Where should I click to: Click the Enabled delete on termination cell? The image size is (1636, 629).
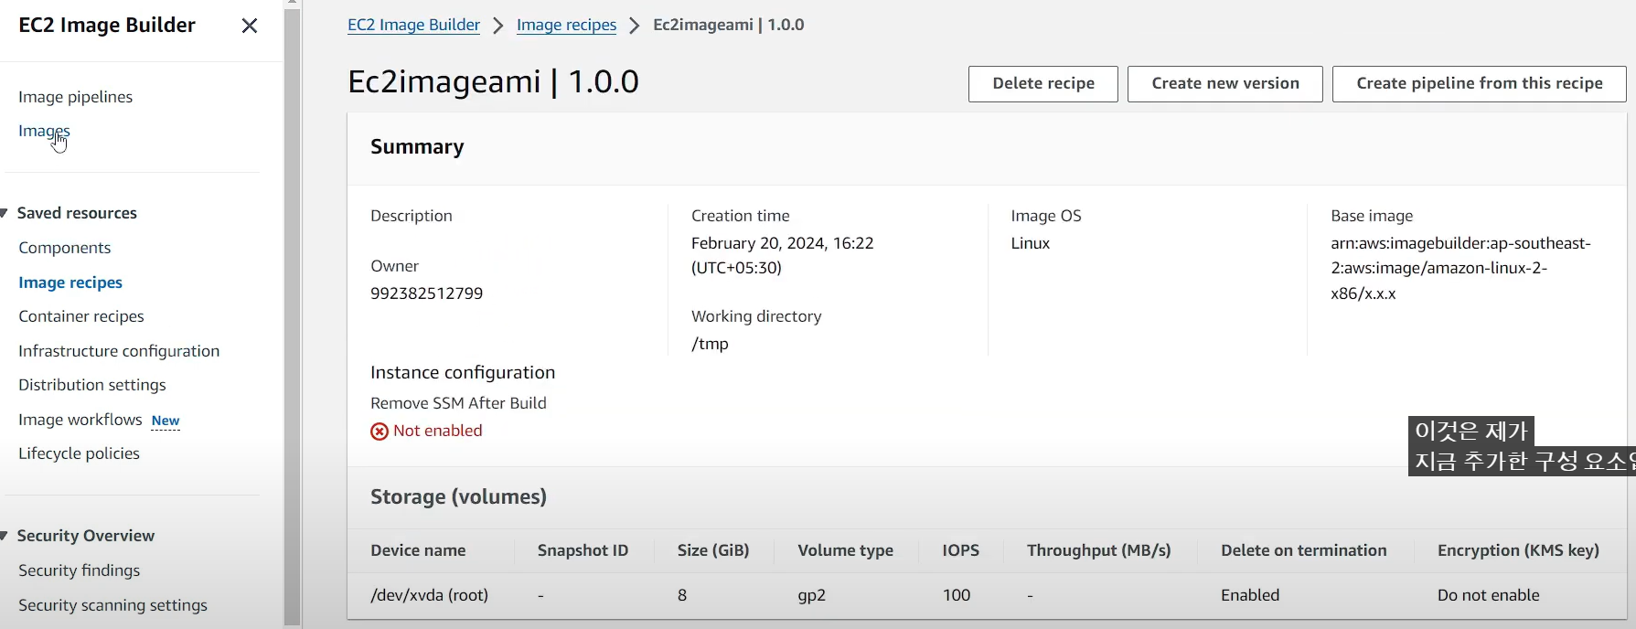[1250, 595]
